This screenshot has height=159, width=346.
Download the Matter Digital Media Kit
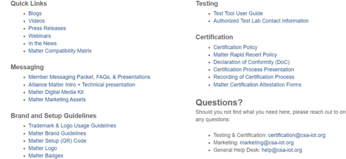click(56, 92)
